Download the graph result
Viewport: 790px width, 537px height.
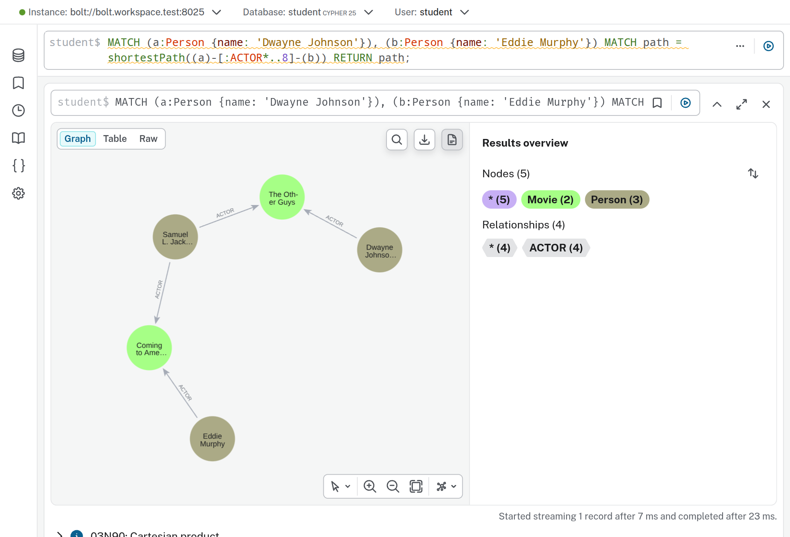(x=424, y=139)
